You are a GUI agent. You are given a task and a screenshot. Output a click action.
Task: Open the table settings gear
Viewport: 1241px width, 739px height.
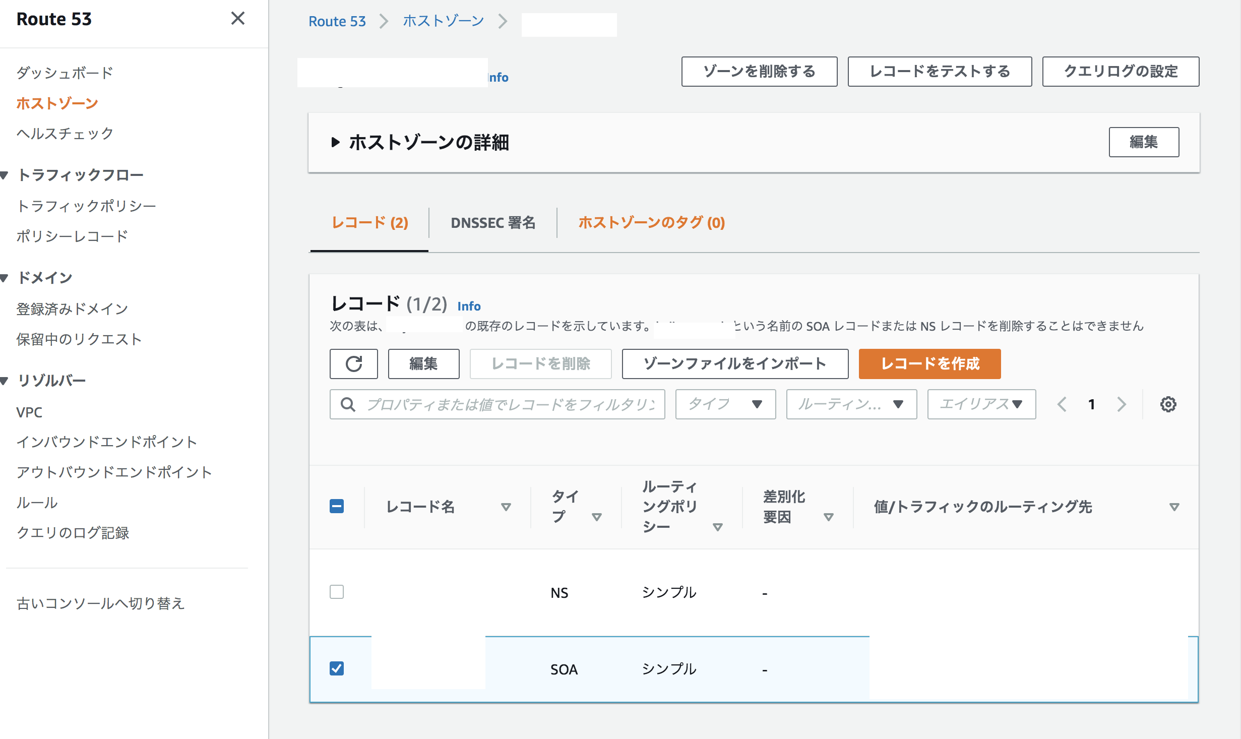click(1169, 404)
